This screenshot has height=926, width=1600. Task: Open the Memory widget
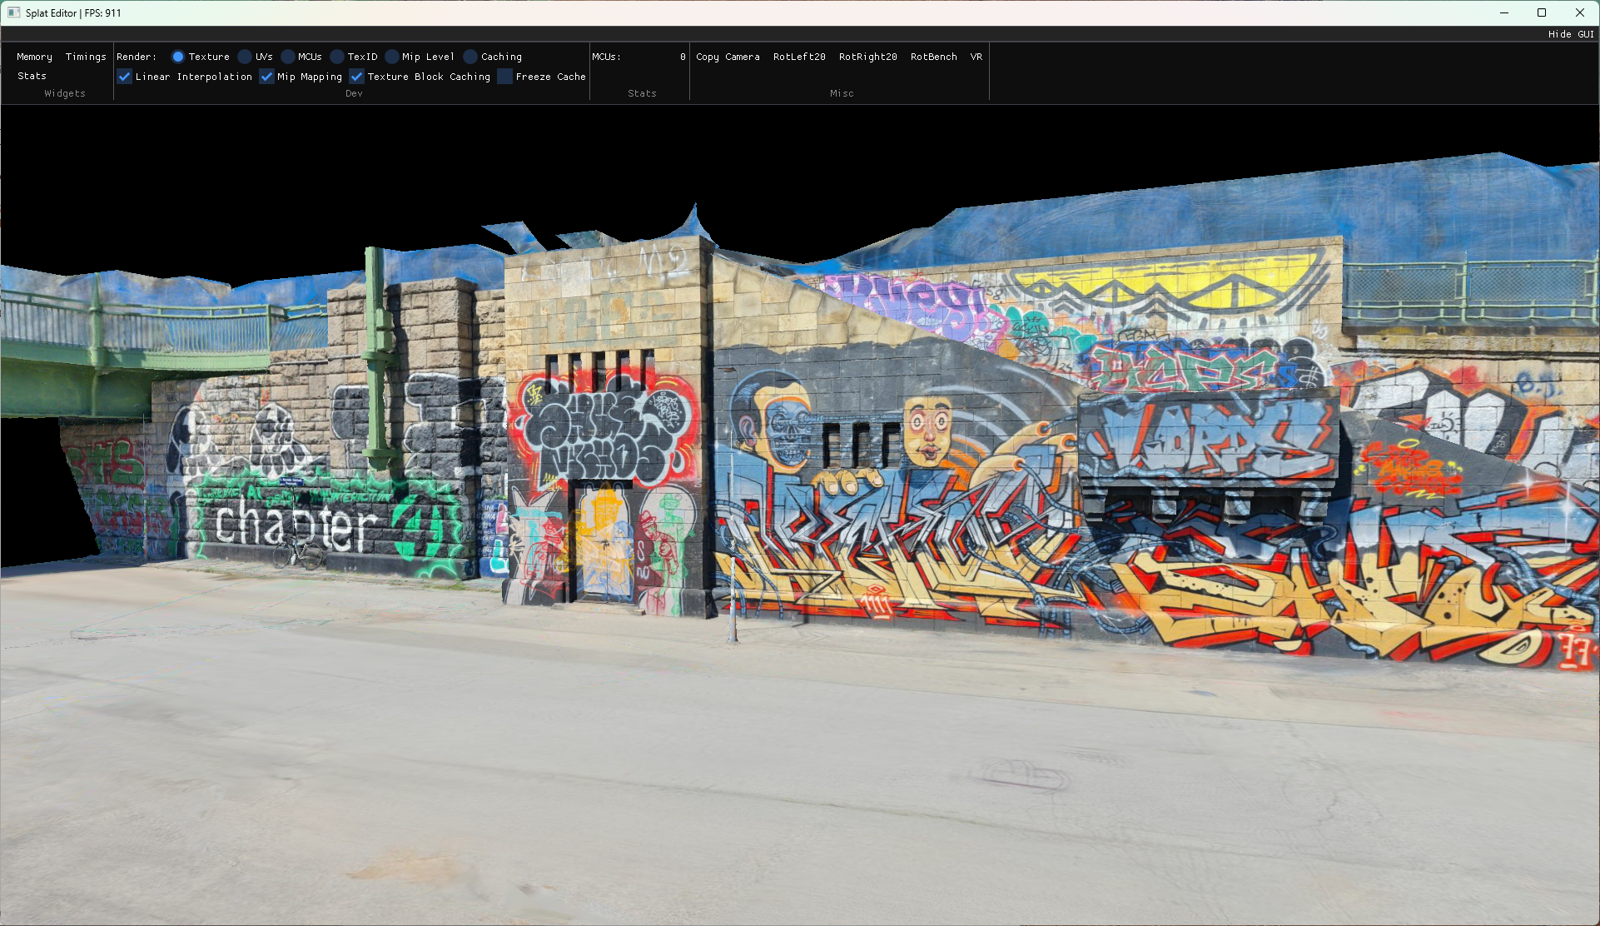point(34,57)
